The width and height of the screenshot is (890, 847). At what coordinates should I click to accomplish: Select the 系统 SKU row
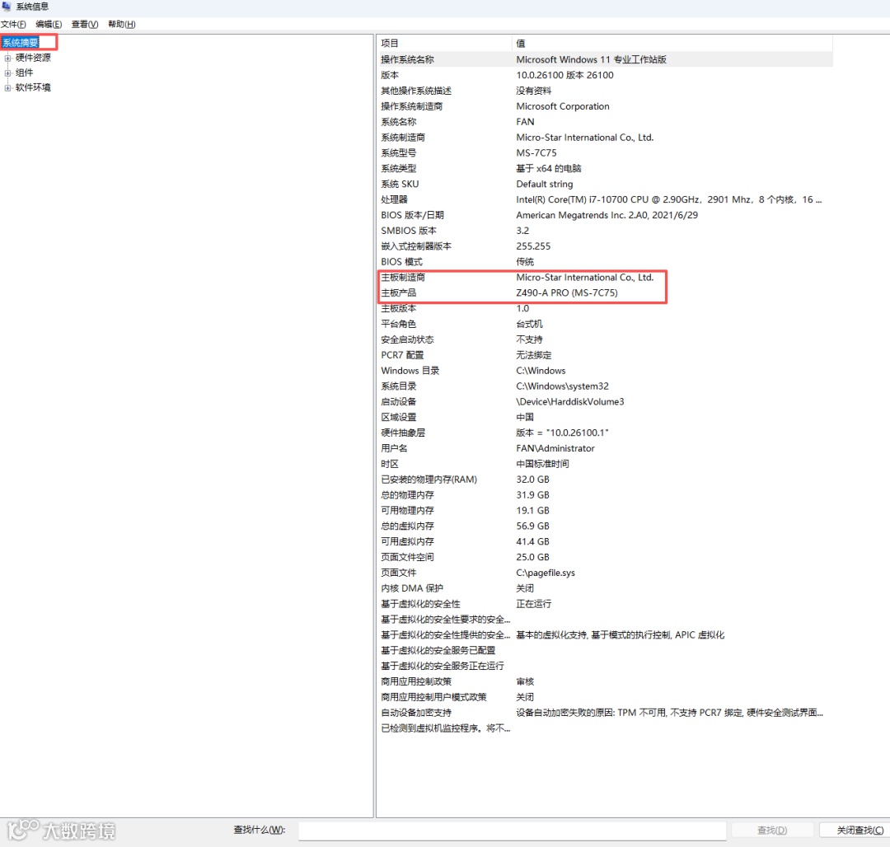point(605,184)
